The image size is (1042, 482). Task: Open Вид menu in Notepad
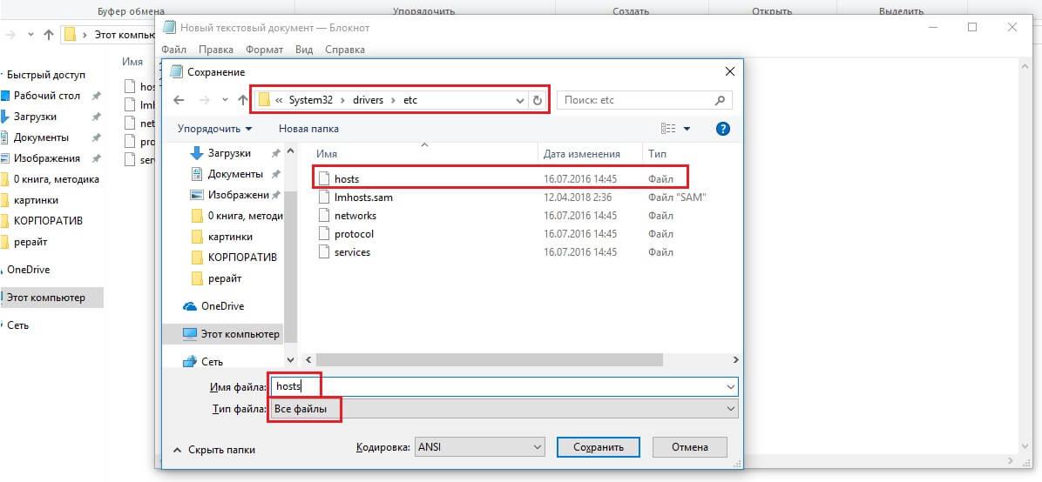pos(304,50)
